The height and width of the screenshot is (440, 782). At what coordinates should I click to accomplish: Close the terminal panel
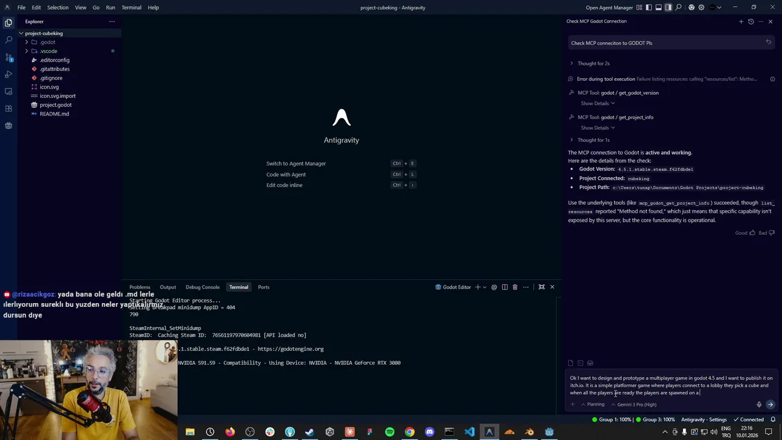[552, 287]
